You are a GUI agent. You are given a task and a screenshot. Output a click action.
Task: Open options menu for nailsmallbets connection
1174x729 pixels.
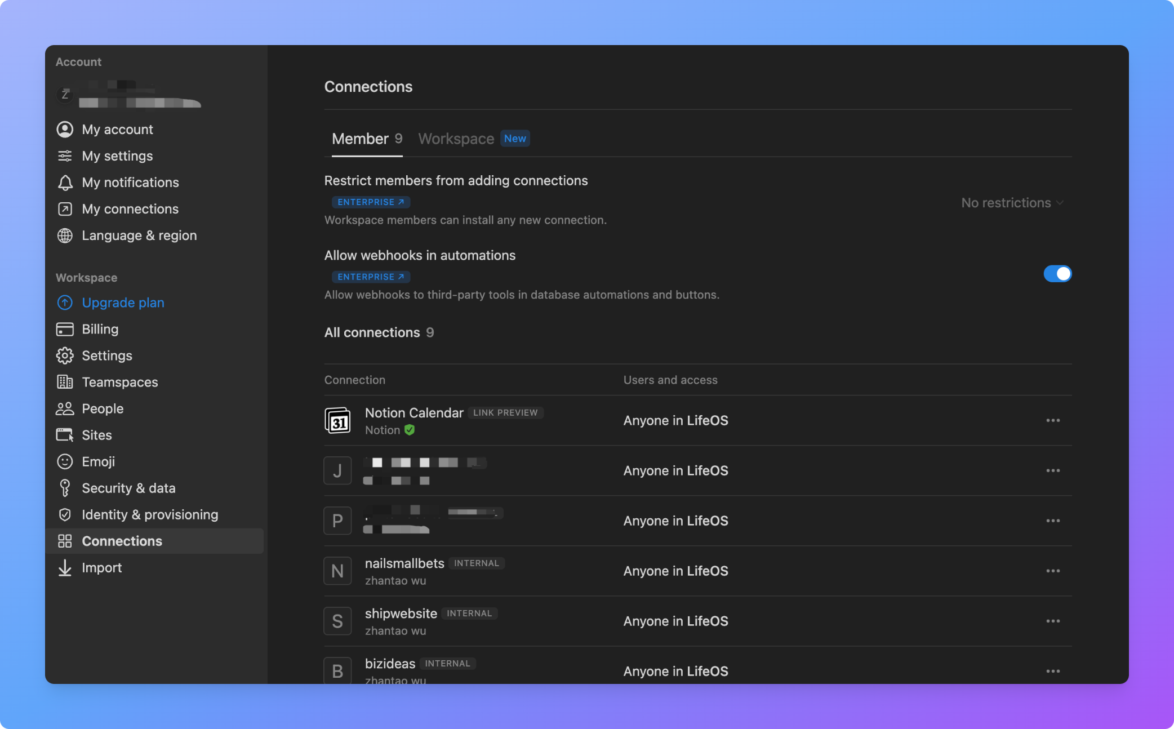1053,571
